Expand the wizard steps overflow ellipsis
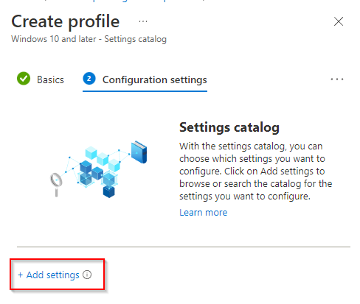Screen dimensions: 360x304 (x=337, y=79)
